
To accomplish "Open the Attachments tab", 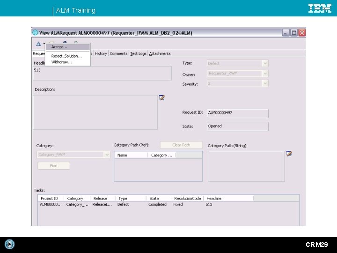I will pyautogui.click(x=160, y=53).
